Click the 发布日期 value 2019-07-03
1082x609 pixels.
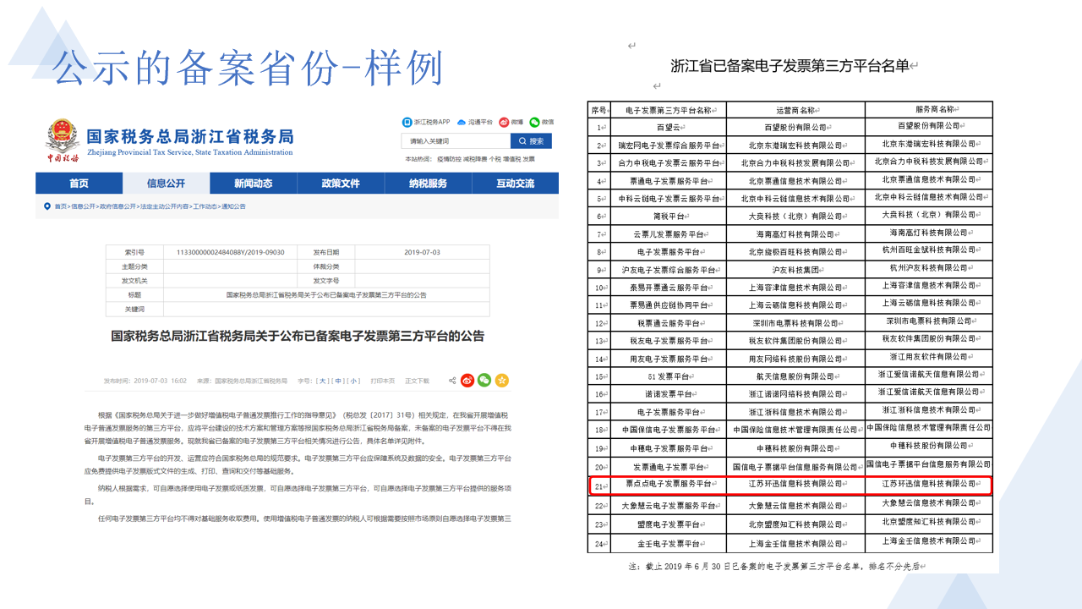click(x=422, y=252)
